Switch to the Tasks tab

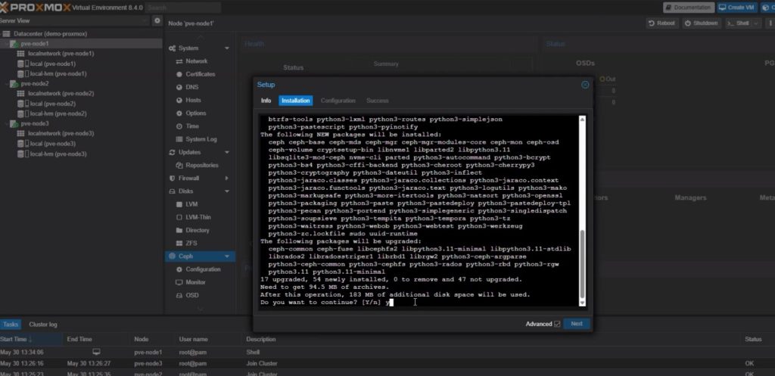(11, 325)
